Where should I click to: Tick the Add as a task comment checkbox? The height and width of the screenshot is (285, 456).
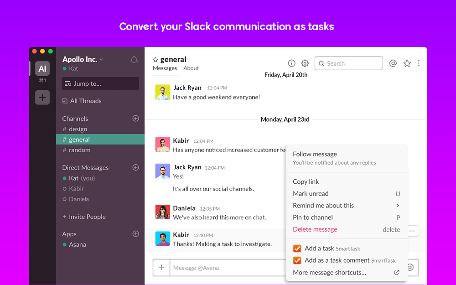coord(297,260)
